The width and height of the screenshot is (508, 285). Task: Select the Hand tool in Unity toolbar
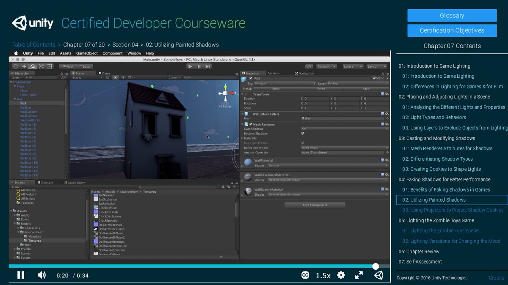(16, 66)
